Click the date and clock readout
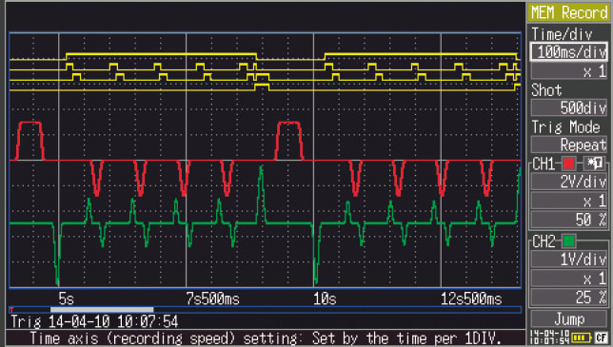 coord(549,337)
